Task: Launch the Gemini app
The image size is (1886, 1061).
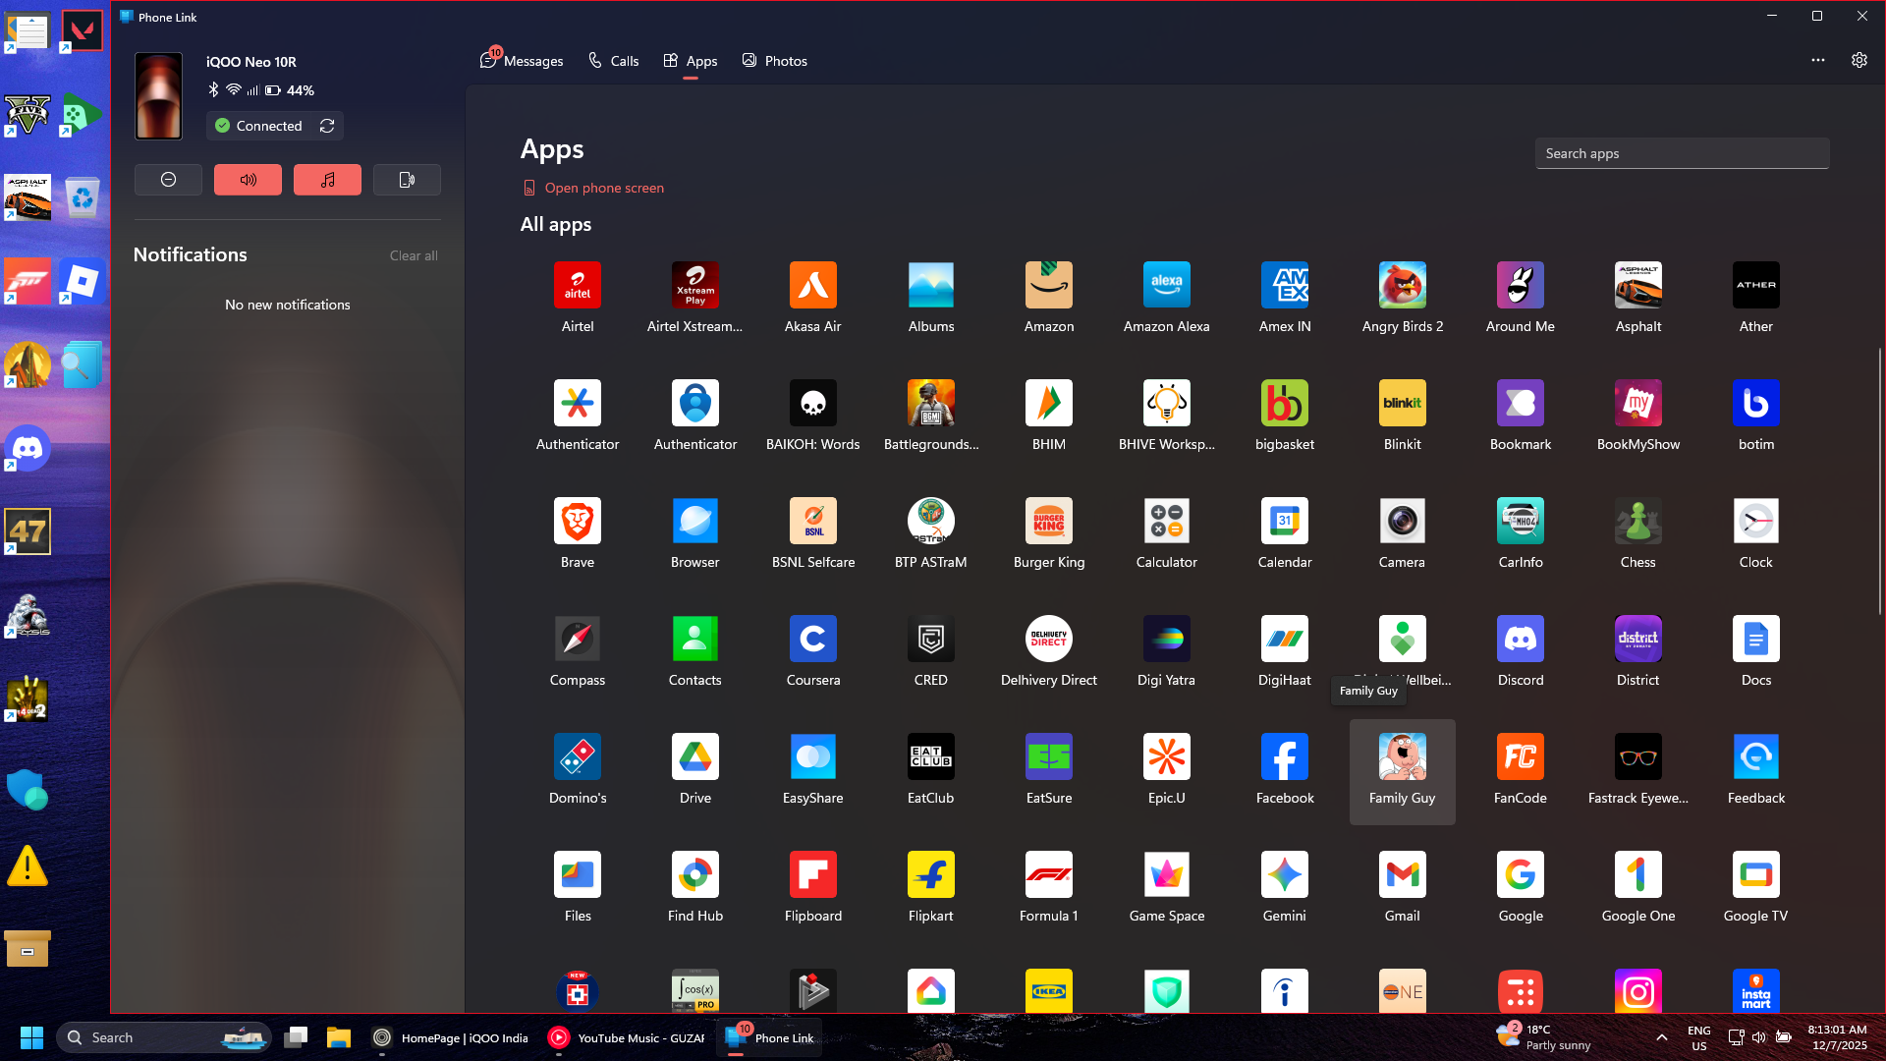Action: click(1284, 875)
